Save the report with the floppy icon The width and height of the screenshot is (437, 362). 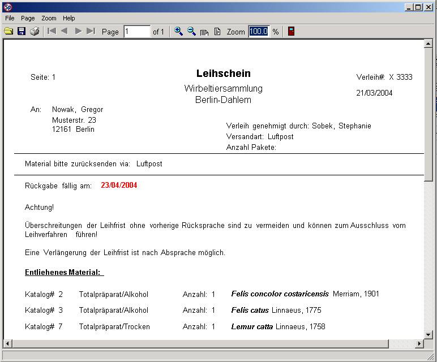click(22, 31)
